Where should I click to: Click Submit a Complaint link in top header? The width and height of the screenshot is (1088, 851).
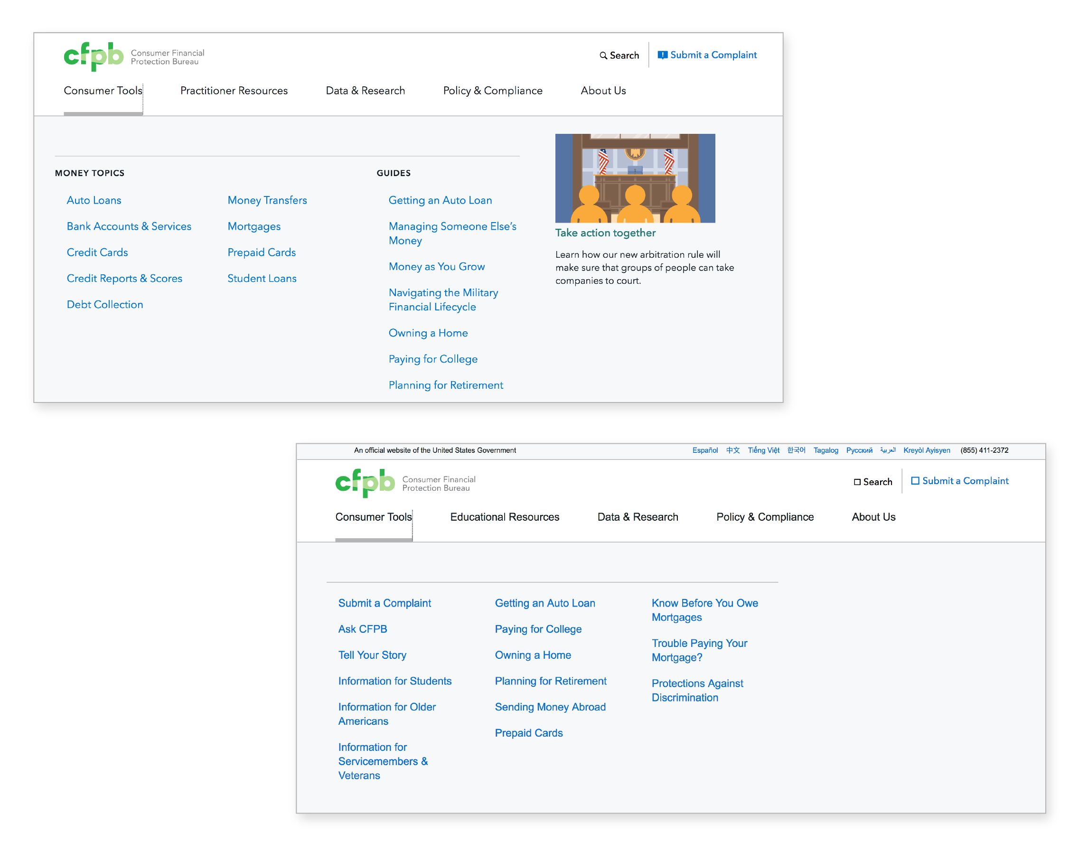[x=713, y=55]
